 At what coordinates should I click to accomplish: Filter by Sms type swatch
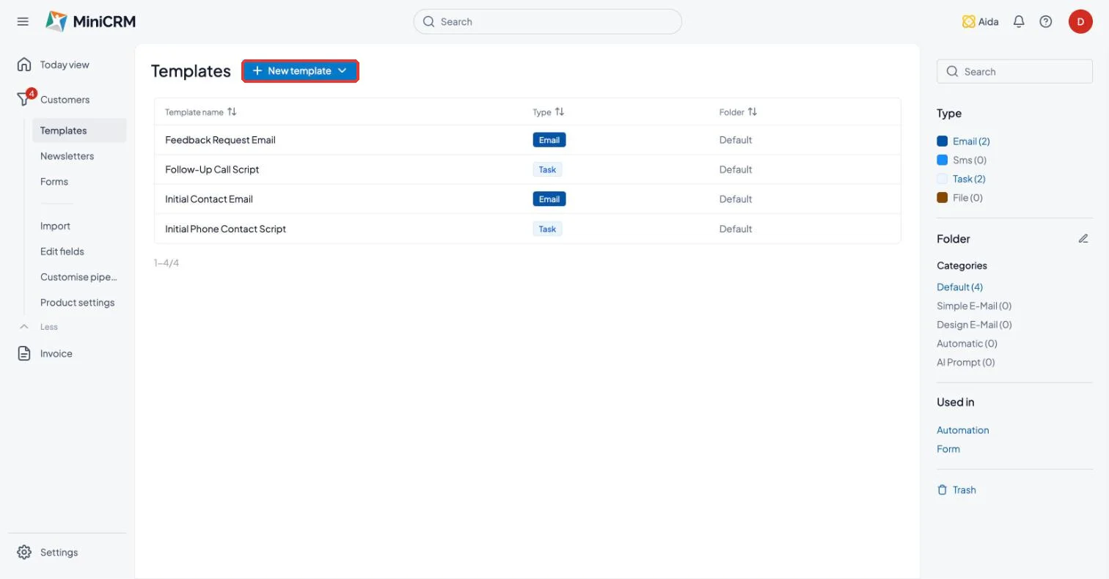click(943, 160)
